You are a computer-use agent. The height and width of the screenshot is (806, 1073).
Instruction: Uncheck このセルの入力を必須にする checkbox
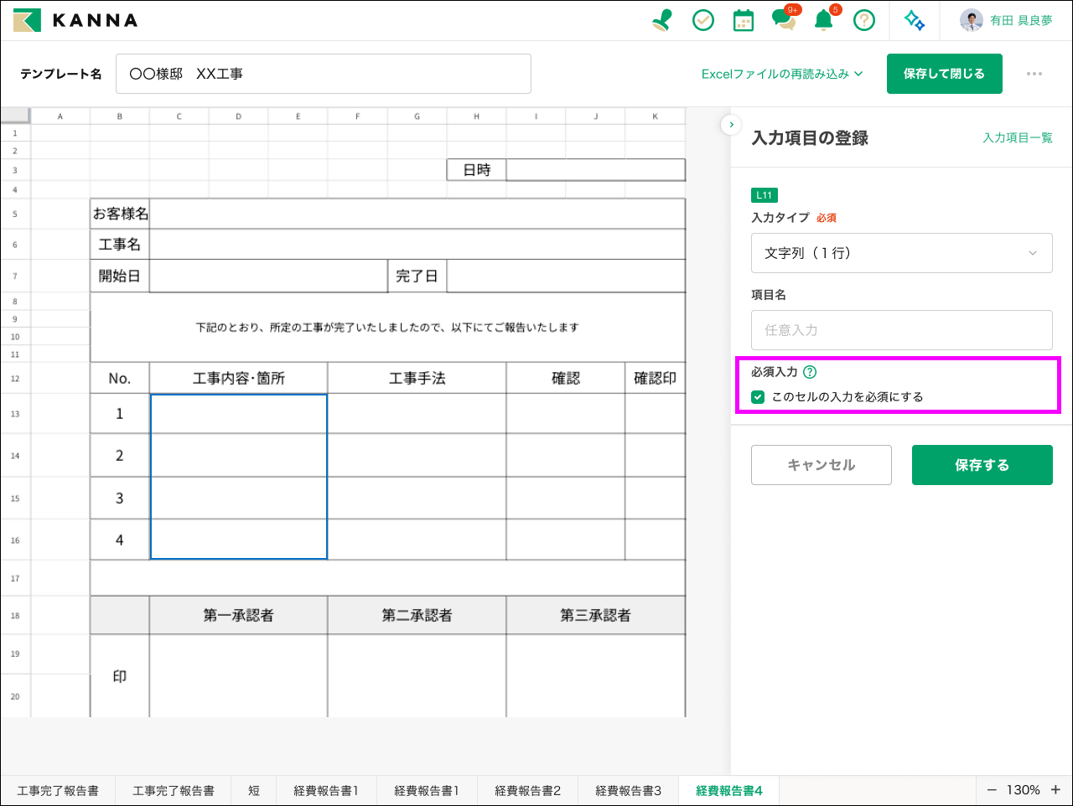pyautogui.click(x=758, y=397)
